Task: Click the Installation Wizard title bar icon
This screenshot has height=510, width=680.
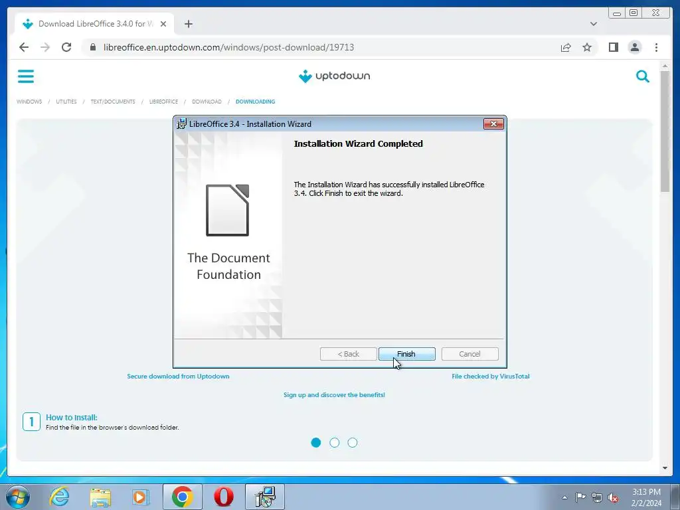Action: click(x=181, y=124)
